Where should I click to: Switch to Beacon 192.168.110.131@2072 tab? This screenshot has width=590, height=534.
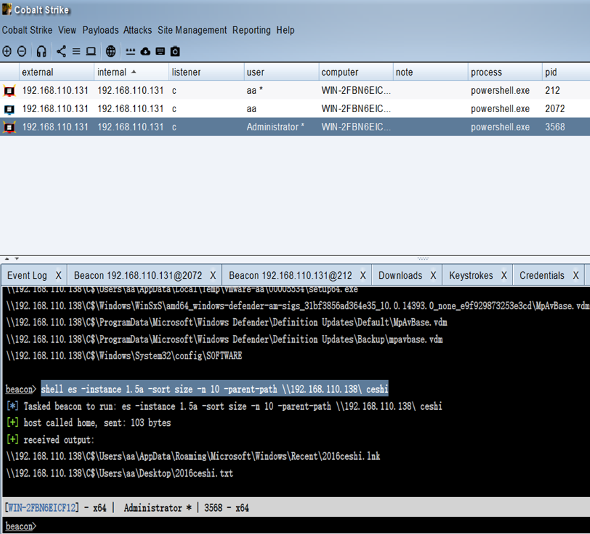(x=138, y=275)
